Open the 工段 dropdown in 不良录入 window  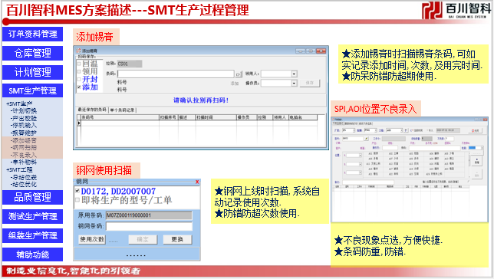[401, 130]
